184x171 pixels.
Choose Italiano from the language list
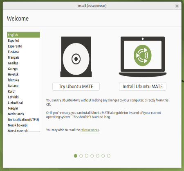(23, 86)
